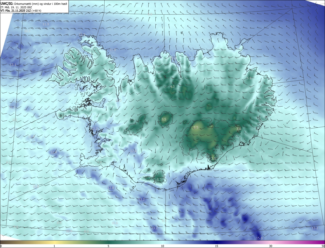The image size is (325, 248).
Task: Select the 'IT: Mið. 19. 11. 2025 09Z' line
Action: [x=16, y=7]
